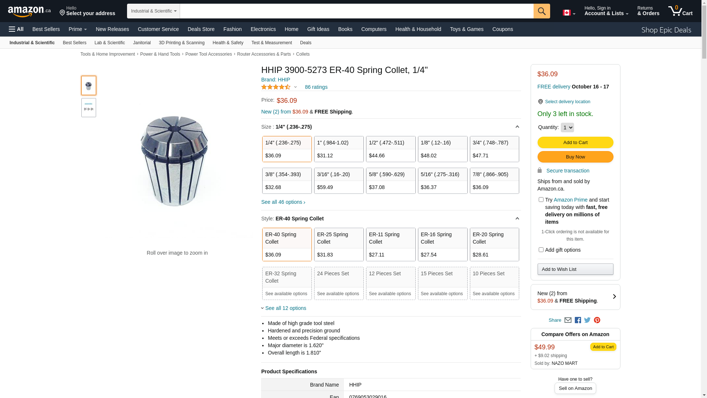Open the Deals Store menu item

click(201, 29)
